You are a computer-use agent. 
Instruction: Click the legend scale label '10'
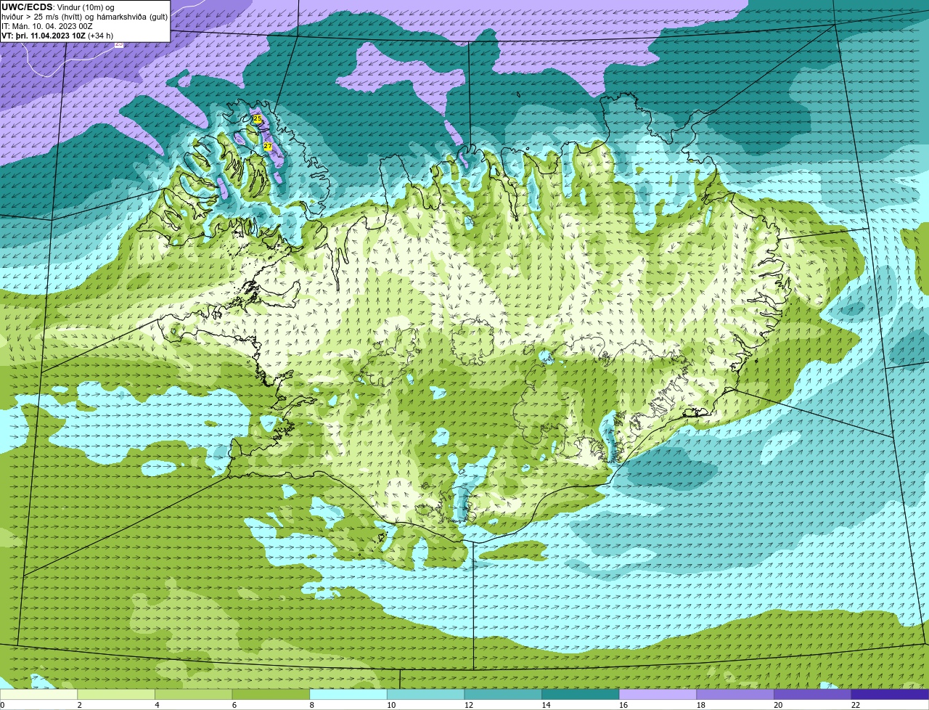[x=391, y=705]
